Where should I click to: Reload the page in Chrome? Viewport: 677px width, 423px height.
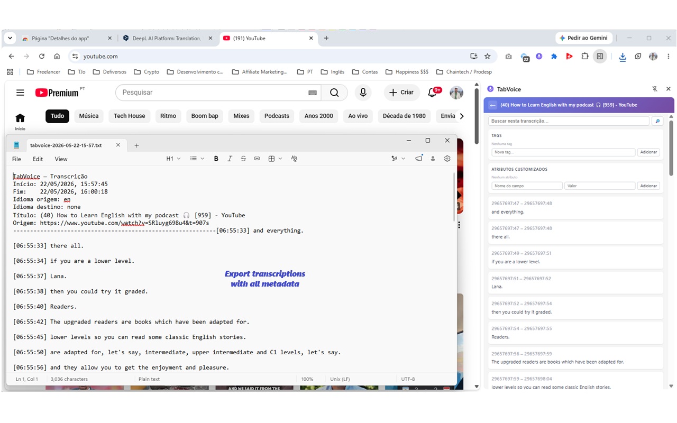tap(42, 56)
